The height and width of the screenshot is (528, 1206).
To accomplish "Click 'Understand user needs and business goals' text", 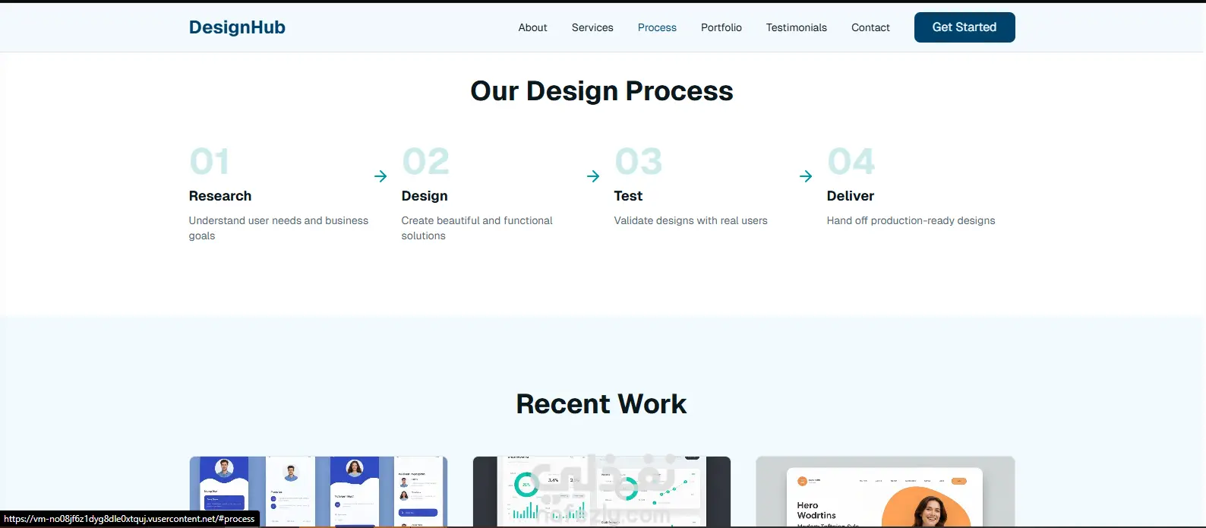I will (x=279, y=228).
